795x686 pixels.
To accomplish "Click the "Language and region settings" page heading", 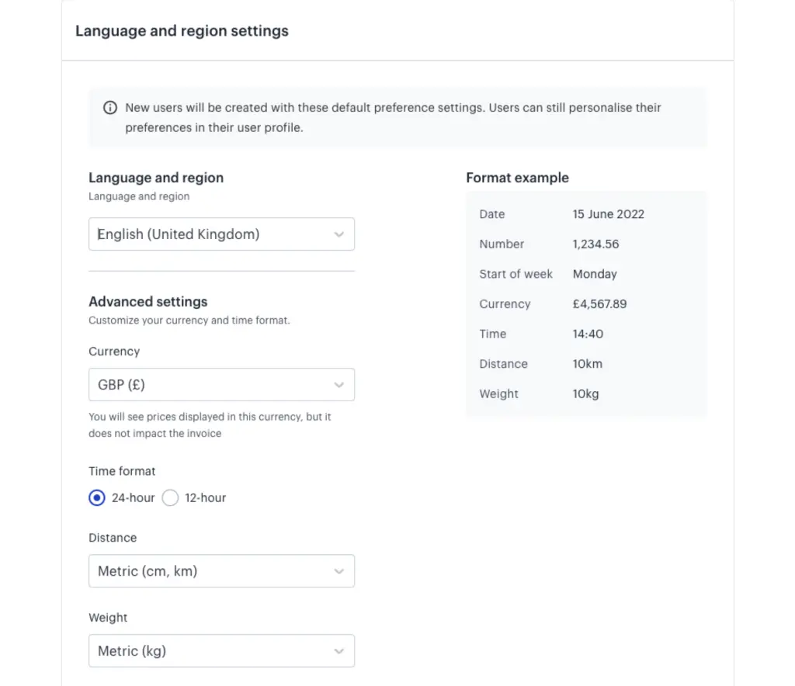I will click(x=182, y=32).
